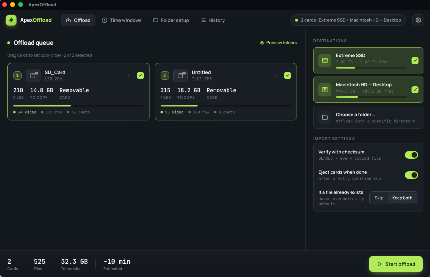Click the ILCE-7M3 card identifier
The image size is (430, 277).
[202, 79]
